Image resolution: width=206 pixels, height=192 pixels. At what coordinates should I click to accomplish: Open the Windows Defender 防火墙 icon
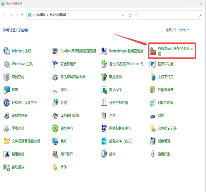point(153,51)
